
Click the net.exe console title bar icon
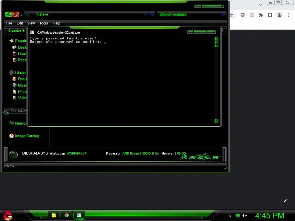32,33
